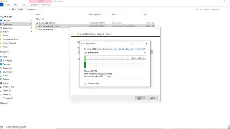Click This PC in the address bar
Screen dimensions: 230x129
(x=20, y=9)
